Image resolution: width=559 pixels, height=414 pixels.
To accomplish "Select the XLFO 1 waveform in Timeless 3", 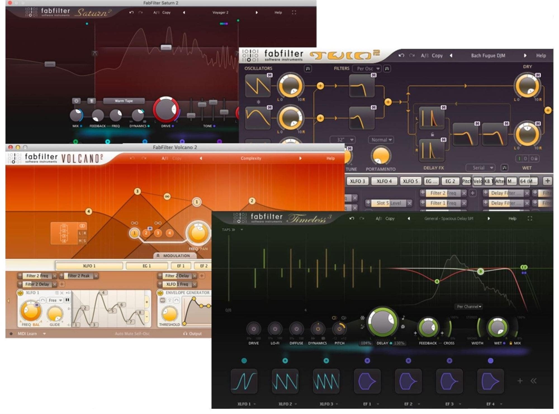I will coord(244,381).
